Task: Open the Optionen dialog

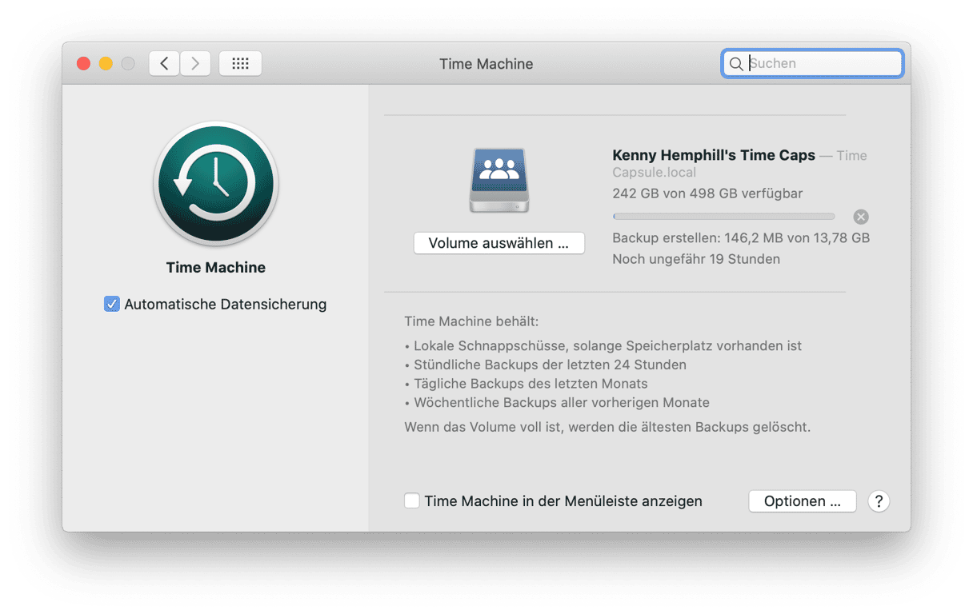Action: click(x=803, y=501)
